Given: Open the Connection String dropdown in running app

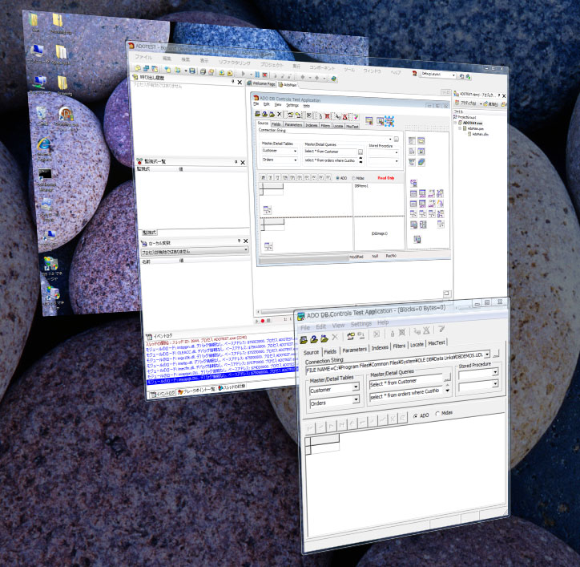Looking at the screenshot, I should [x=487, y=354].
